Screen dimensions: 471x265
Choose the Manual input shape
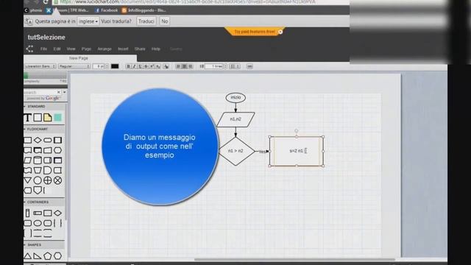tap(47, 150)
